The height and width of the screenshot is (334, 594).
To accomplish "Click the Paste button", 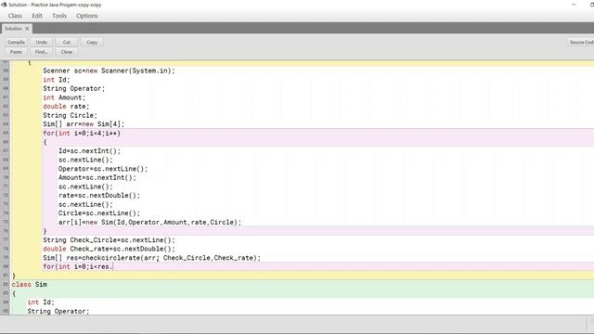I will click(16, 52).
